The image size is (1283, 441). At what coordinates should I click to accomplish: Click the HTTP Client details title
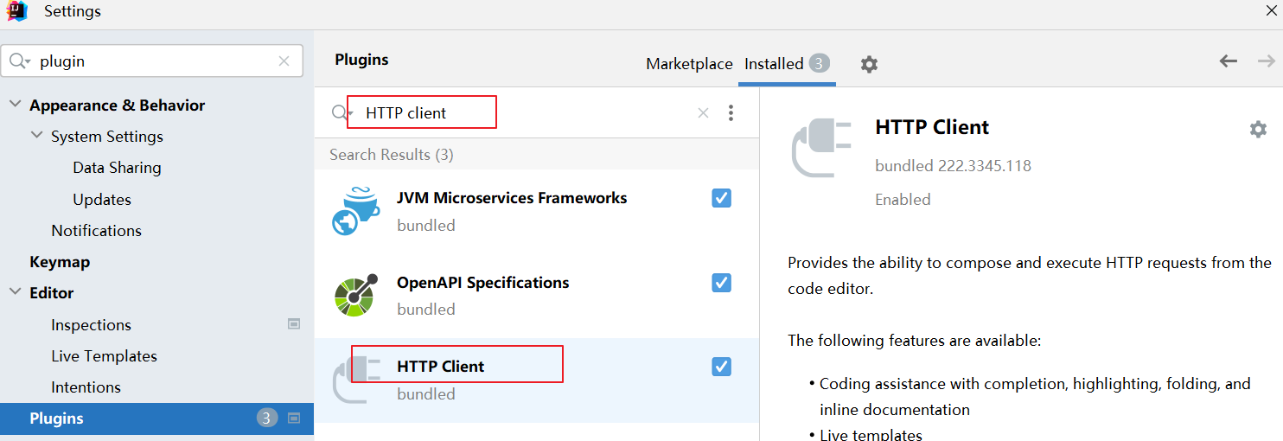[932, 127]
